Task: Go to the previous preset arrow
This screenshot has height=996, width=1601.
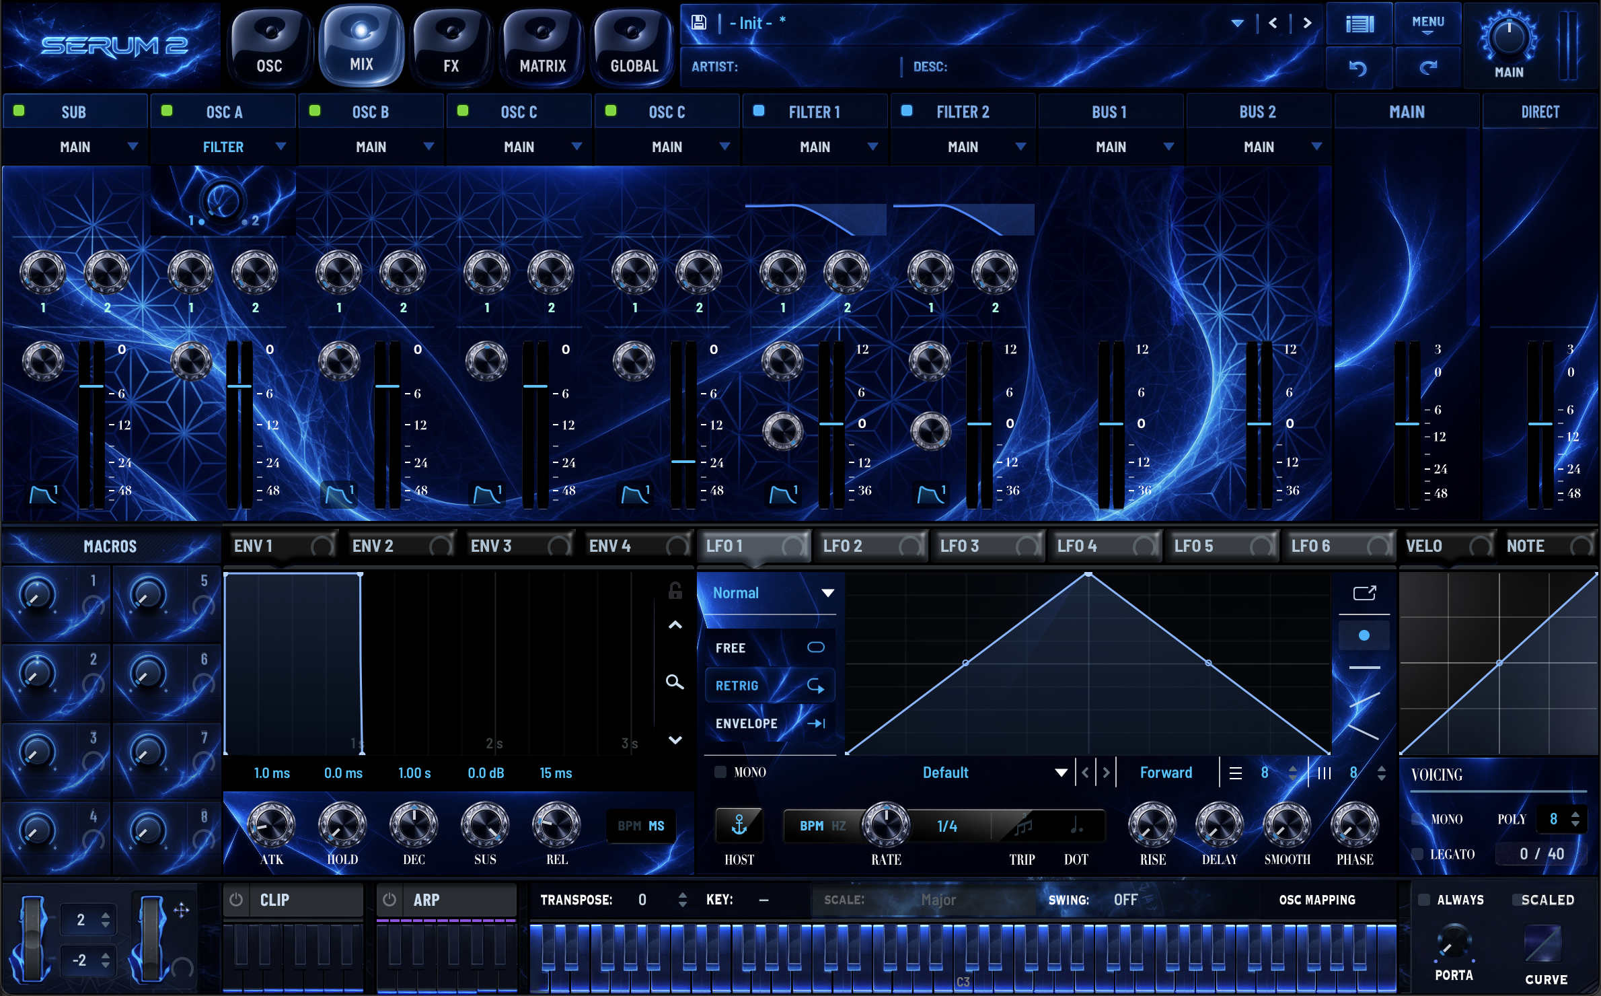Action: coord(1273,23)
